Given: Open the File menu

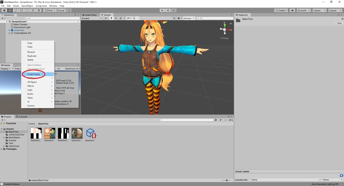Looking at the screenshot, I should [x=3, y=6].
